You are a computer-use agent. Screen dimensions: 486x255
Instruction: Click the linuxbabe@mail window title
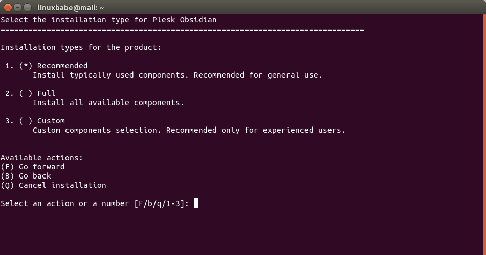(x=71, y=7)
